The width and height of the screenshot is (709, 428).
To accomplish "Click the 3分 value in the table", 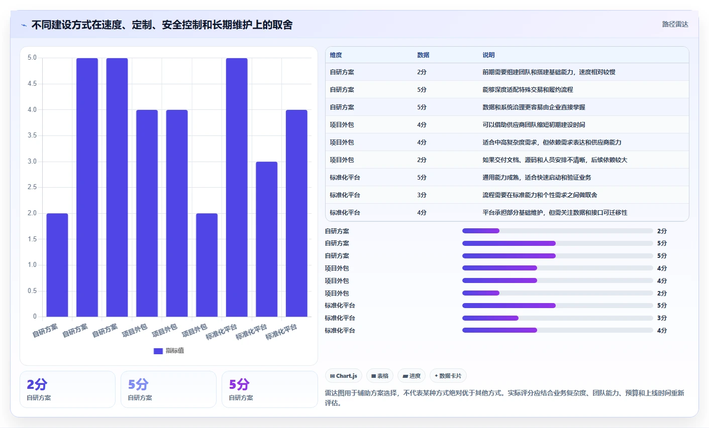I will [x=422, y=195].
